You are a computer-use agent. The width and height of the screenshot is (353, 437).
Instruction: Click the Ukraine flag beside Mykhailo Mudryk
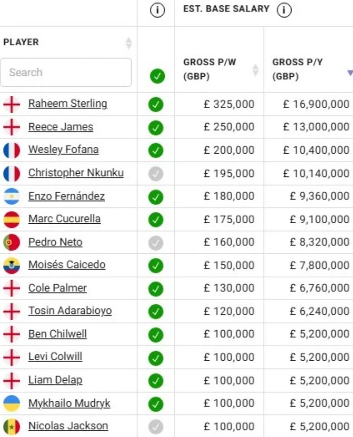coord(12,403)
